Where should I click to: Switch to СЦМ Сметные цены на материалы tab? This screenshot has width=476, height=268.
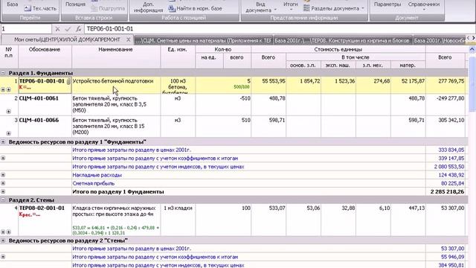click(203, 40)
